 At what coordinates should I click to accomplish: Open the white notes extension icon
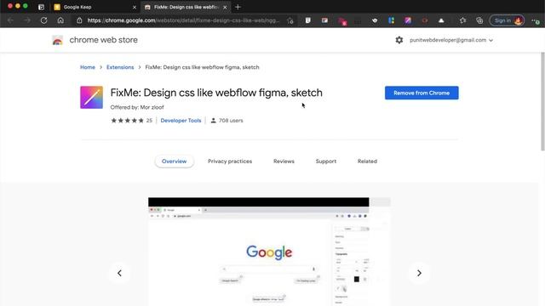coord(308,20)
